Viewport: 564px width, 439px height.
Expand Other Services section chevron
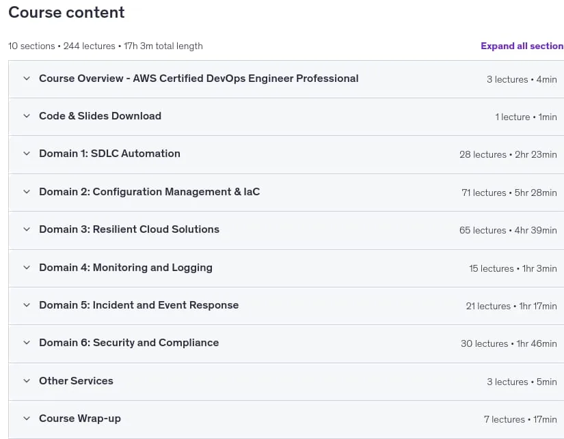click(x=27, y=381)
